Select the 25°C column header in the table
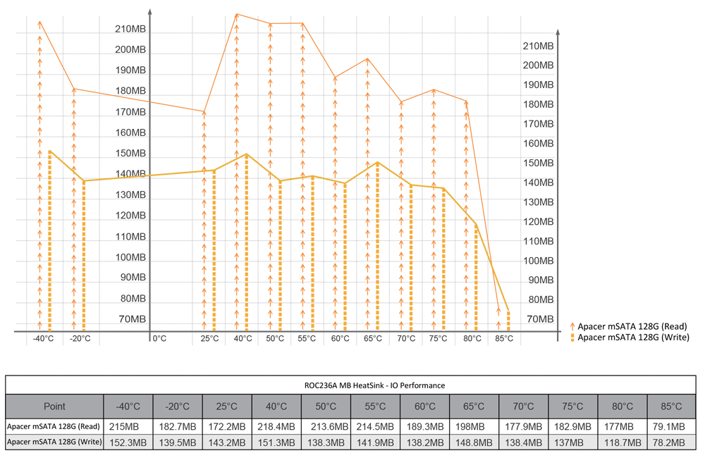Screen dimensions: 705x458 click(x=227, y=407)
